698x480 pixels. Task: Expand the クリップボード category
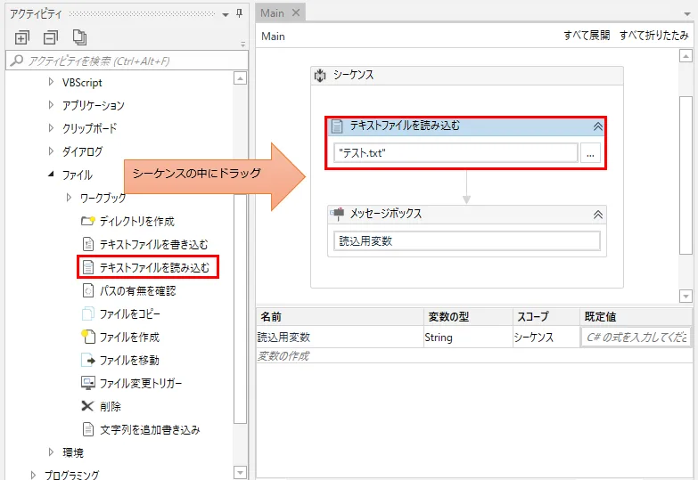coord(51,128)
